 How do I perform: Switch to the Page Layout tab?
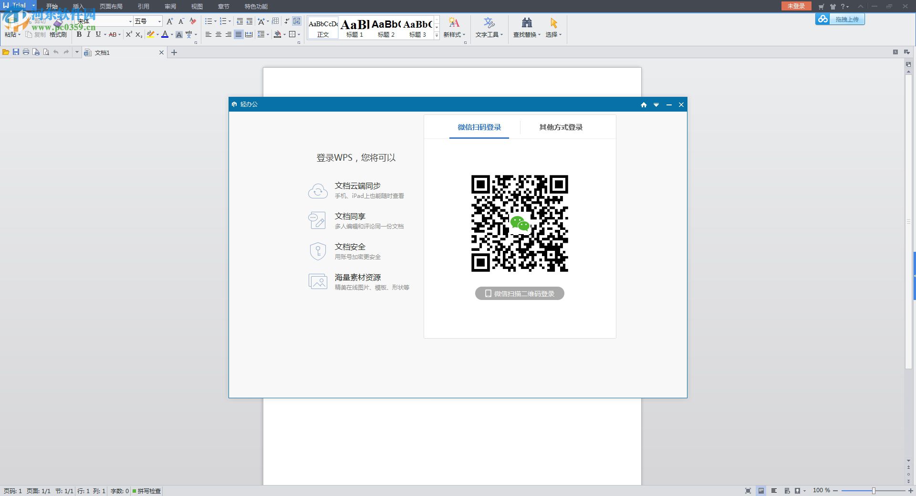coord(111,6)
